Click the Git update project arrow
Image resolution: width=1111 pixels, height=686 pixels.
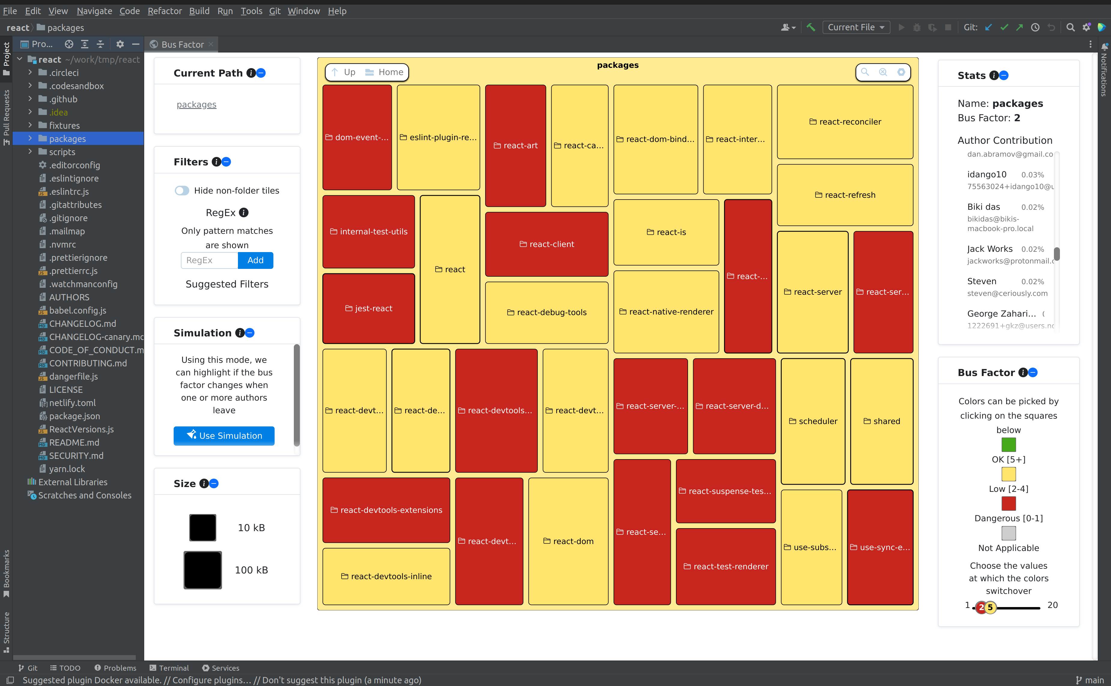pos(988,27)
